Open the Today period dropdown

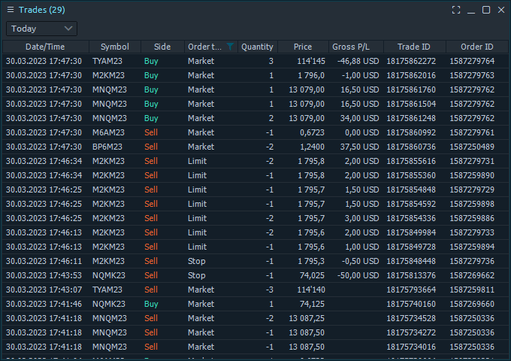42,29
